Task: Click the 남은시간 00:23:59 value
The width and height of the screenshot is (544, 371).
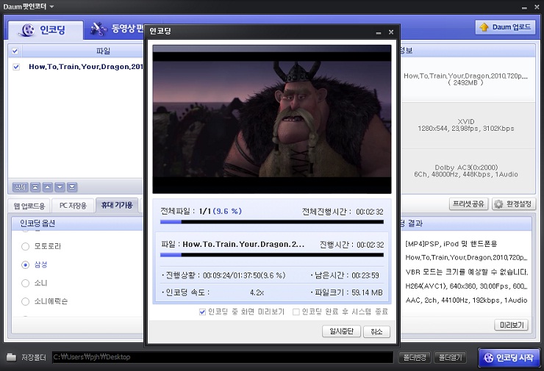Action: 365,275
